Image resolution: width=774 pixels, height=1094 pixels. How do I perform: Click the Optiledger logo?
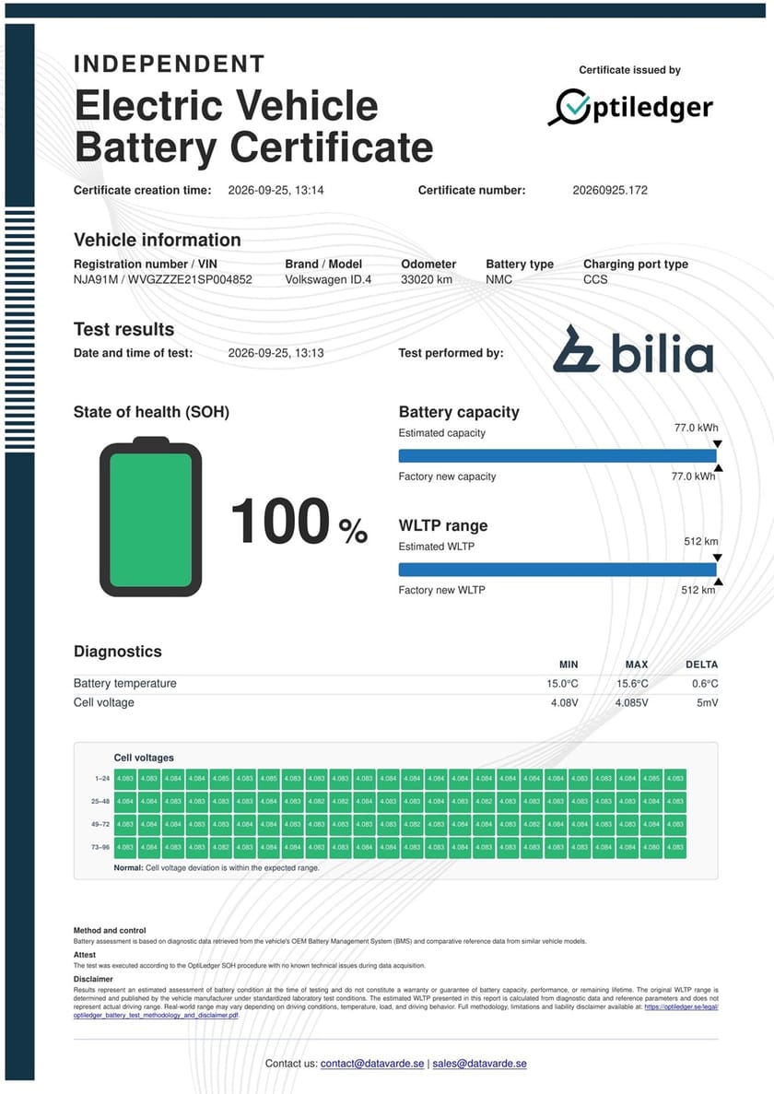630,108
